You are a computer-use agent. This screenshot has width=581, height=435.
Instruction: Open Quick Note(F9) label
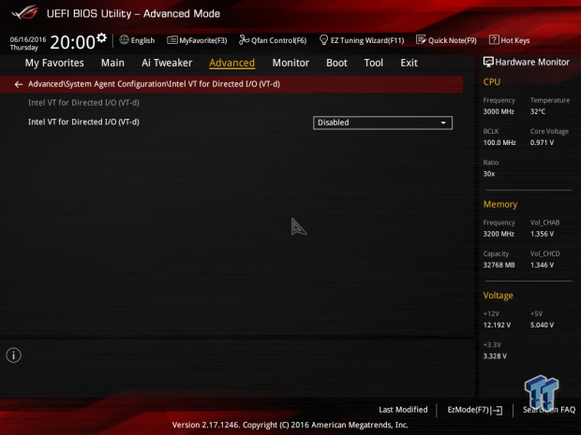tap(453, 40)
